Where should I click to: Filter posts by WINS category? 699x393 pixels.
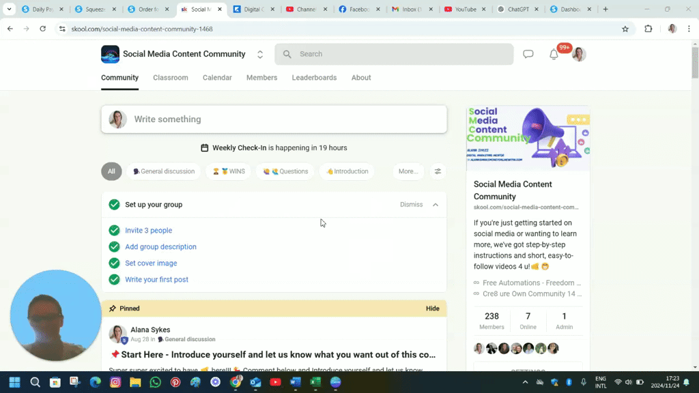click(229, 171)
